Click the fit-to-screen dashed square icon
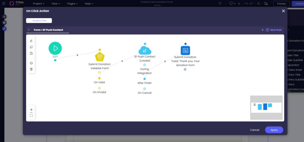Viewport: 304px width, 142px height. point(31,115)
